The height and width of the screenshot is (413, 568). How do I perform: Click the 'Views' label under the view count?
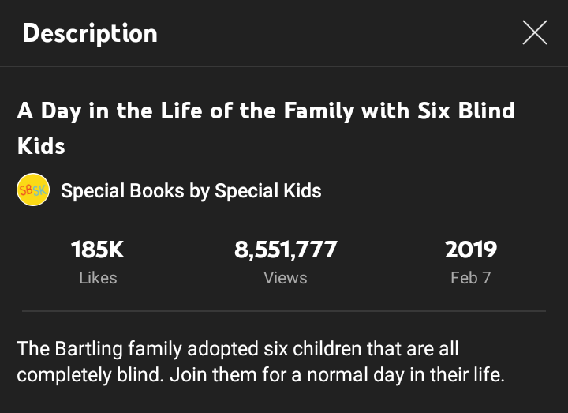point(286,278)
